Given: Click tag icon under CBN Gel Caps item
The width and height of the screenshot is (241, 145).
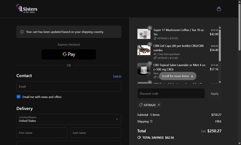Looking at the screenshot, I should pos(155,58).
